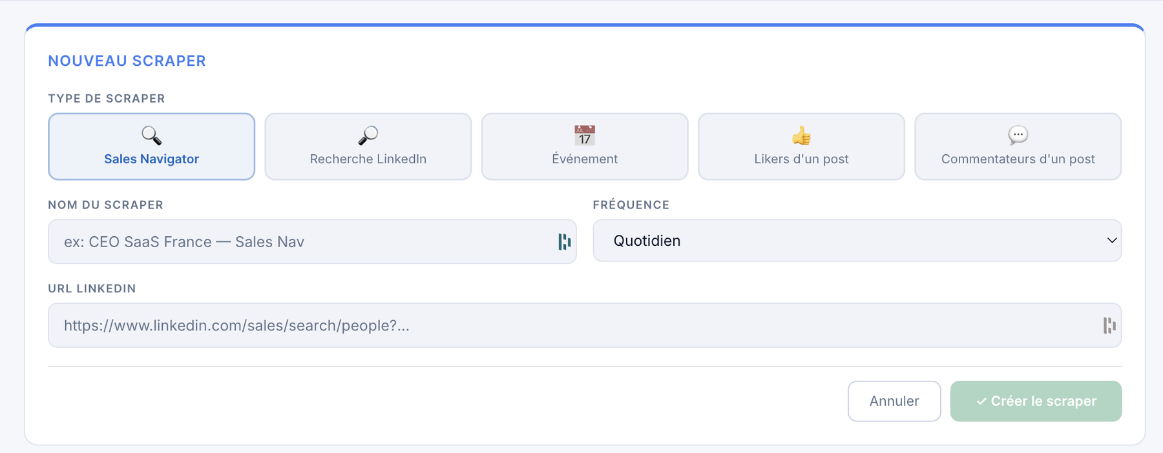
Task: Switch scraper type to Commentateurs d'un post
Action: (x=1018, y=146)
